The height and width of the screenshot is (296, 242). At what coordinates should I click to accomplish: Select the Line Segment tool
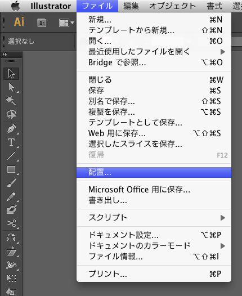click(11, 156)
